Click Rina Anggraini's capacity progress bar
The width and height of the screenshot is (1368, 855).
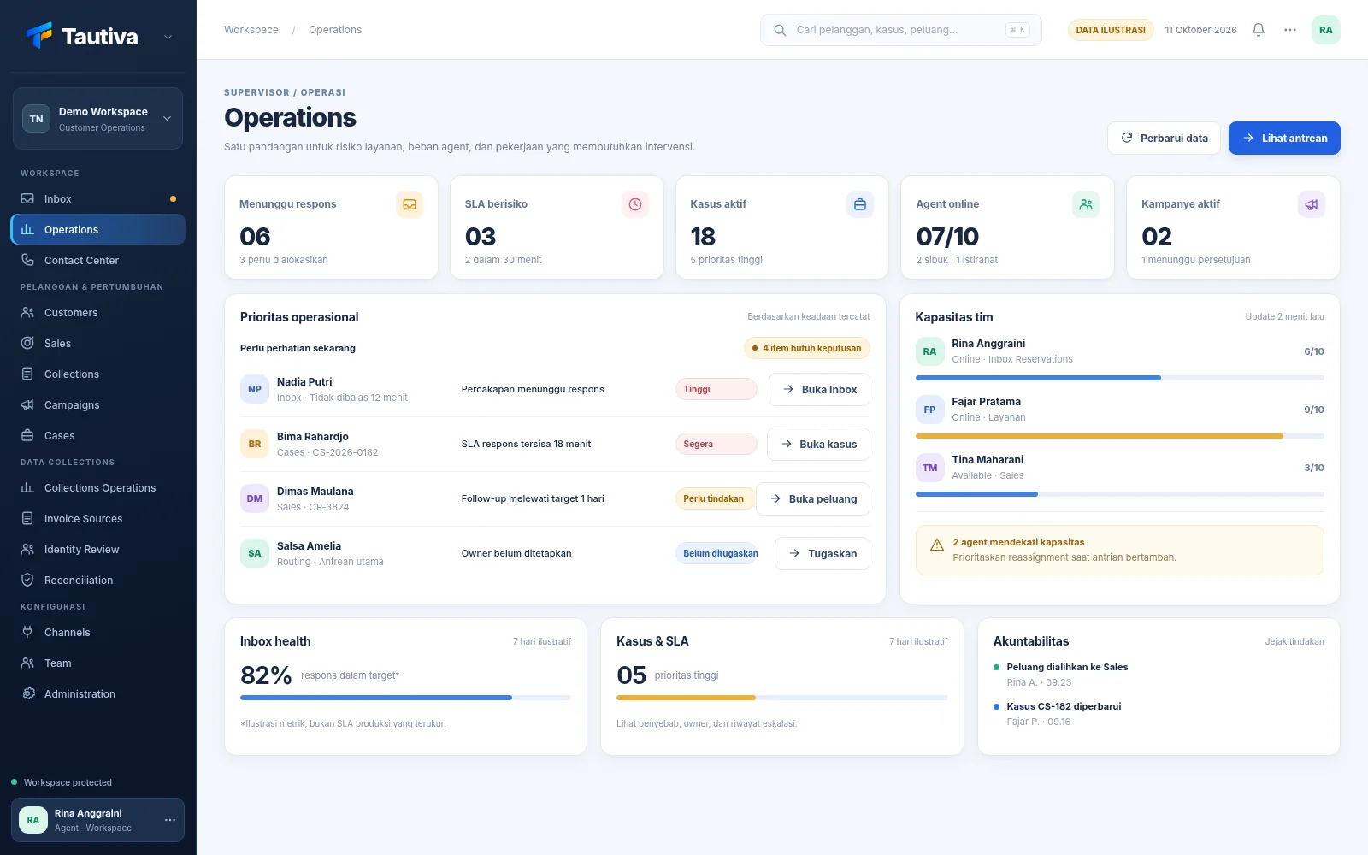coord(1120,378)
